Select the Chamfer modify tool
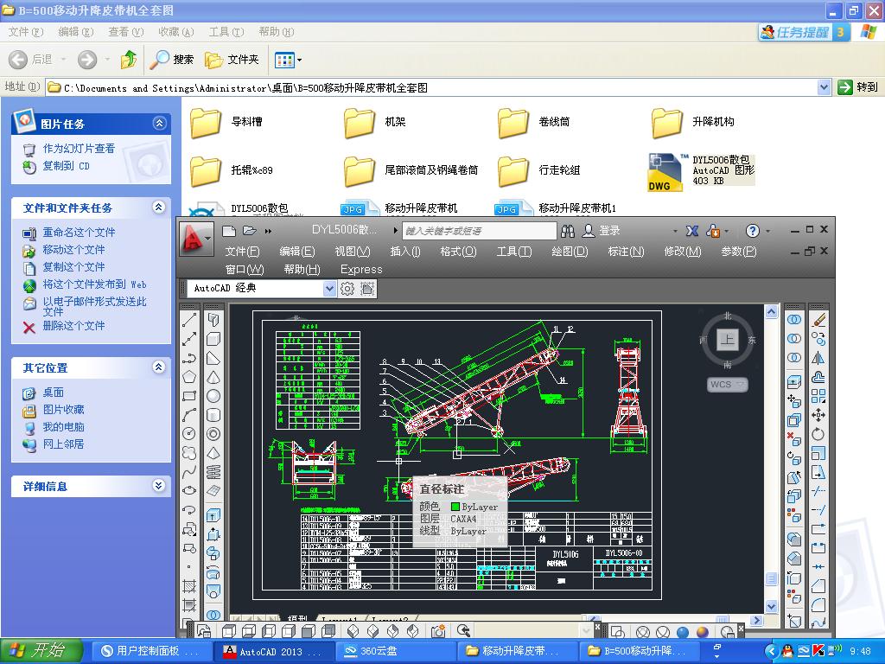The image size is (885, 664). pos(818,586)
